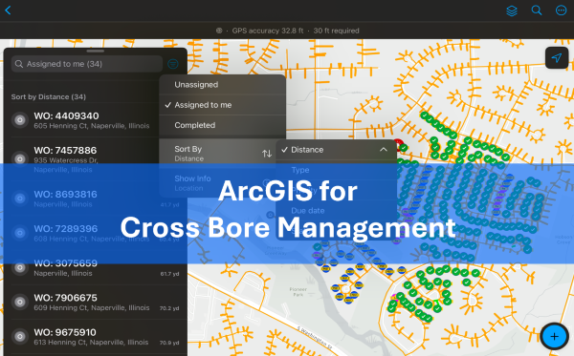Click the GPS accuracy 32.8 ft status

point(268,31)
